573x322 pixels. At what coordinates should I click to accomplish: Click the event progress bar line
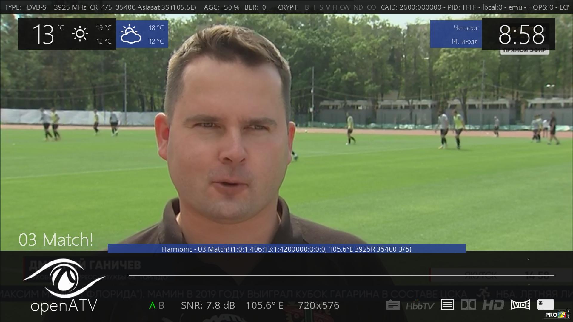341,275
